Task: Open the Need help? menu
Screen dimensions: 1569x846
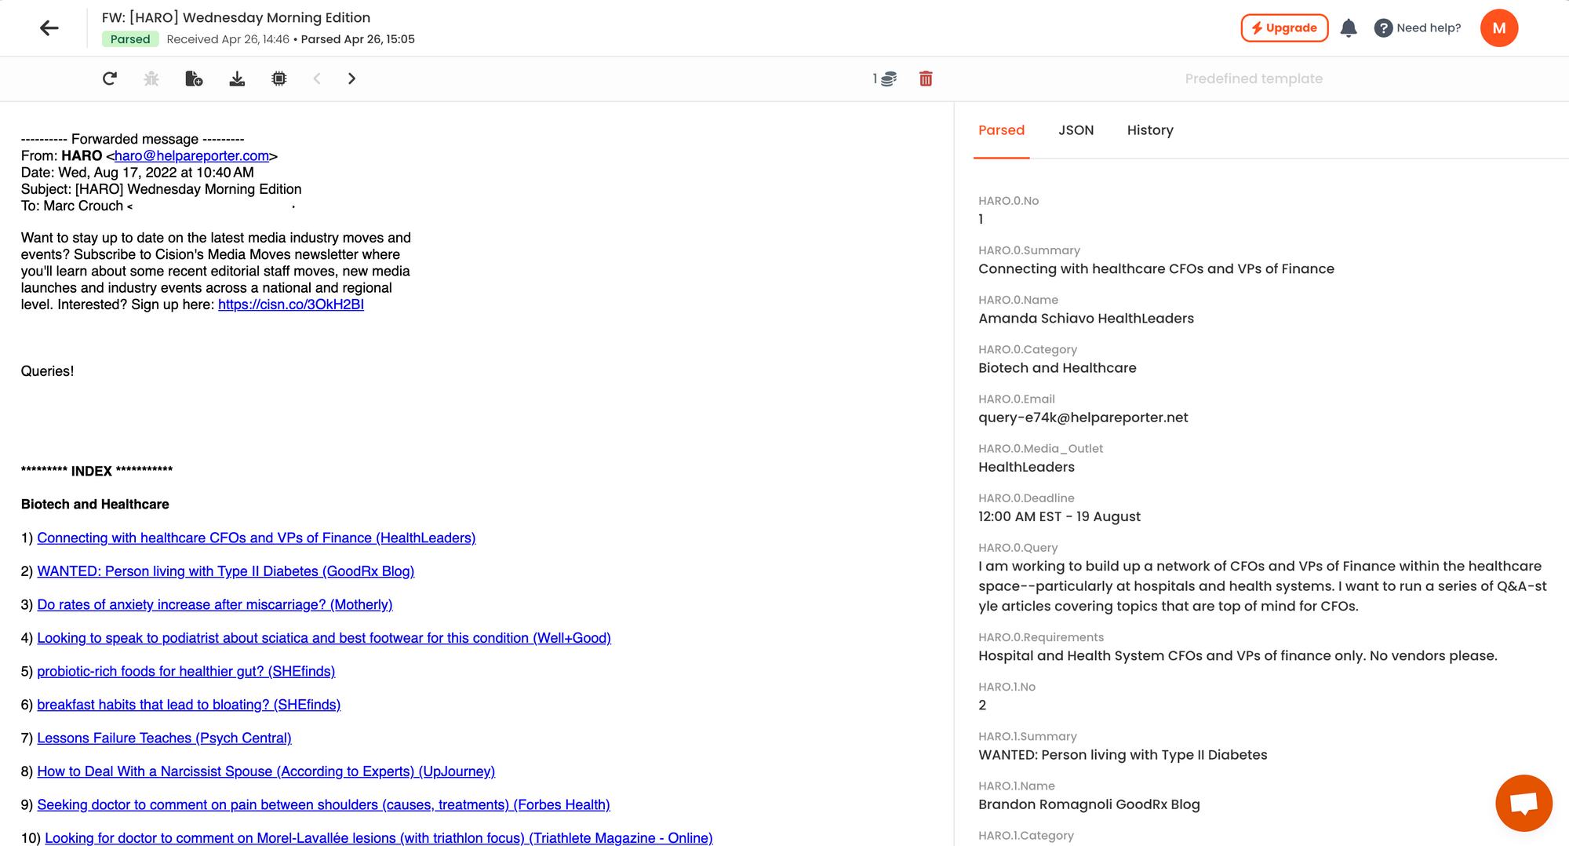Action: (1418, 28)
